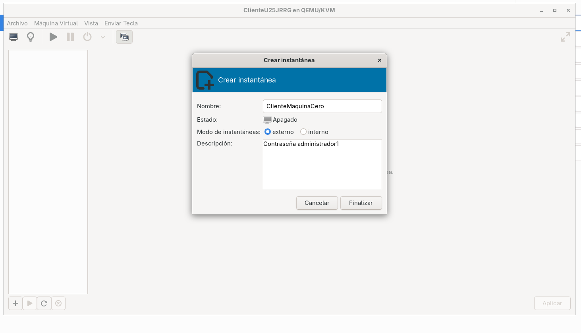581x333 pixels.
Task: Click the snapshot list panel
Action: tap(48, 172)
